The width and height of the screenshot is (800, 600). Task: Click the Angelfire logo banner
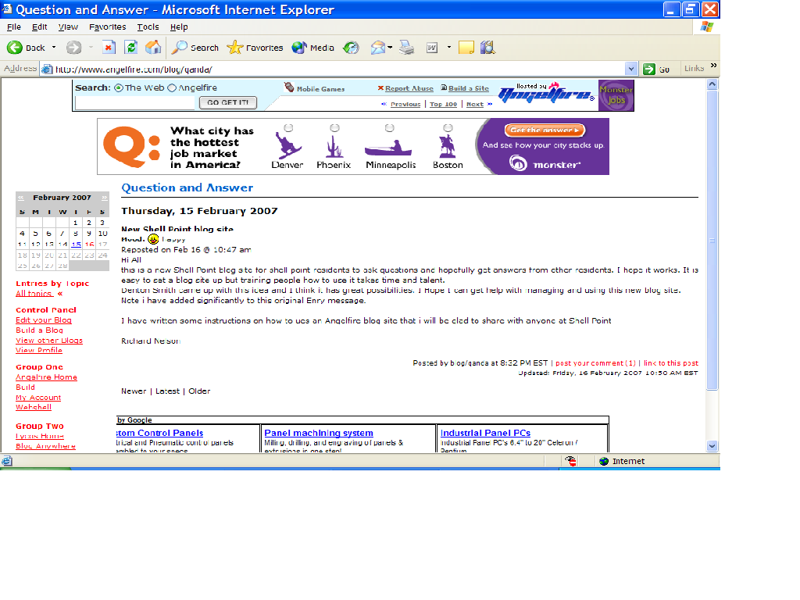coord(546,94)
